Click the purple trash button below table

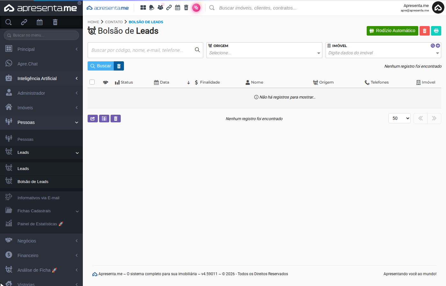click(x=116, y=119)
